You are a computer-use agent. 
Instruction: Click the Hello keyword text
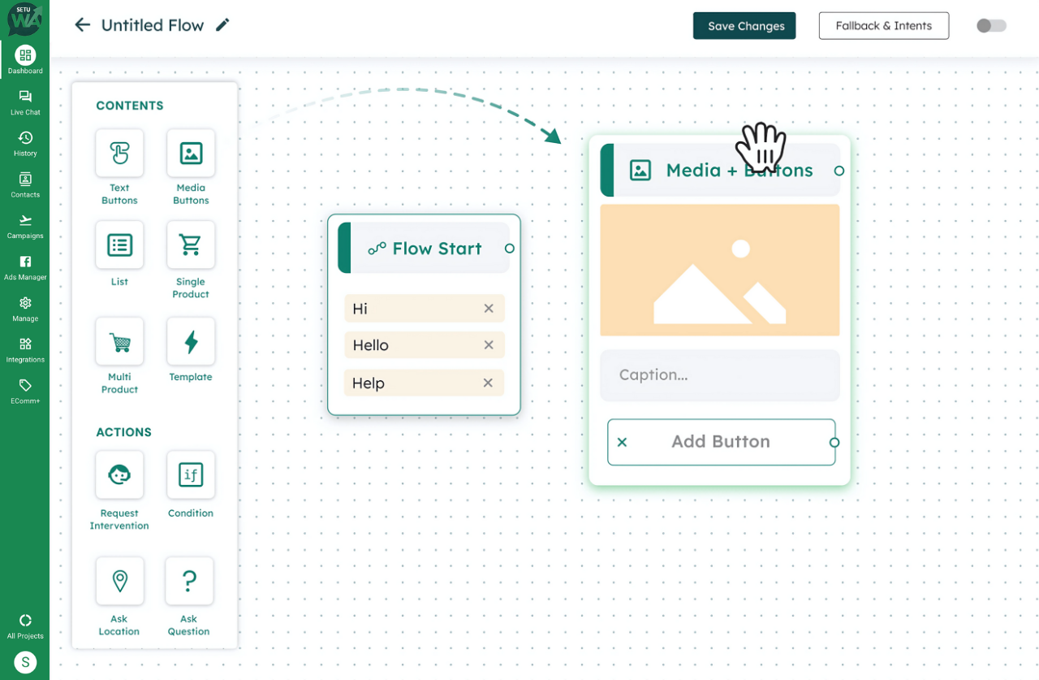pos(371,344)
